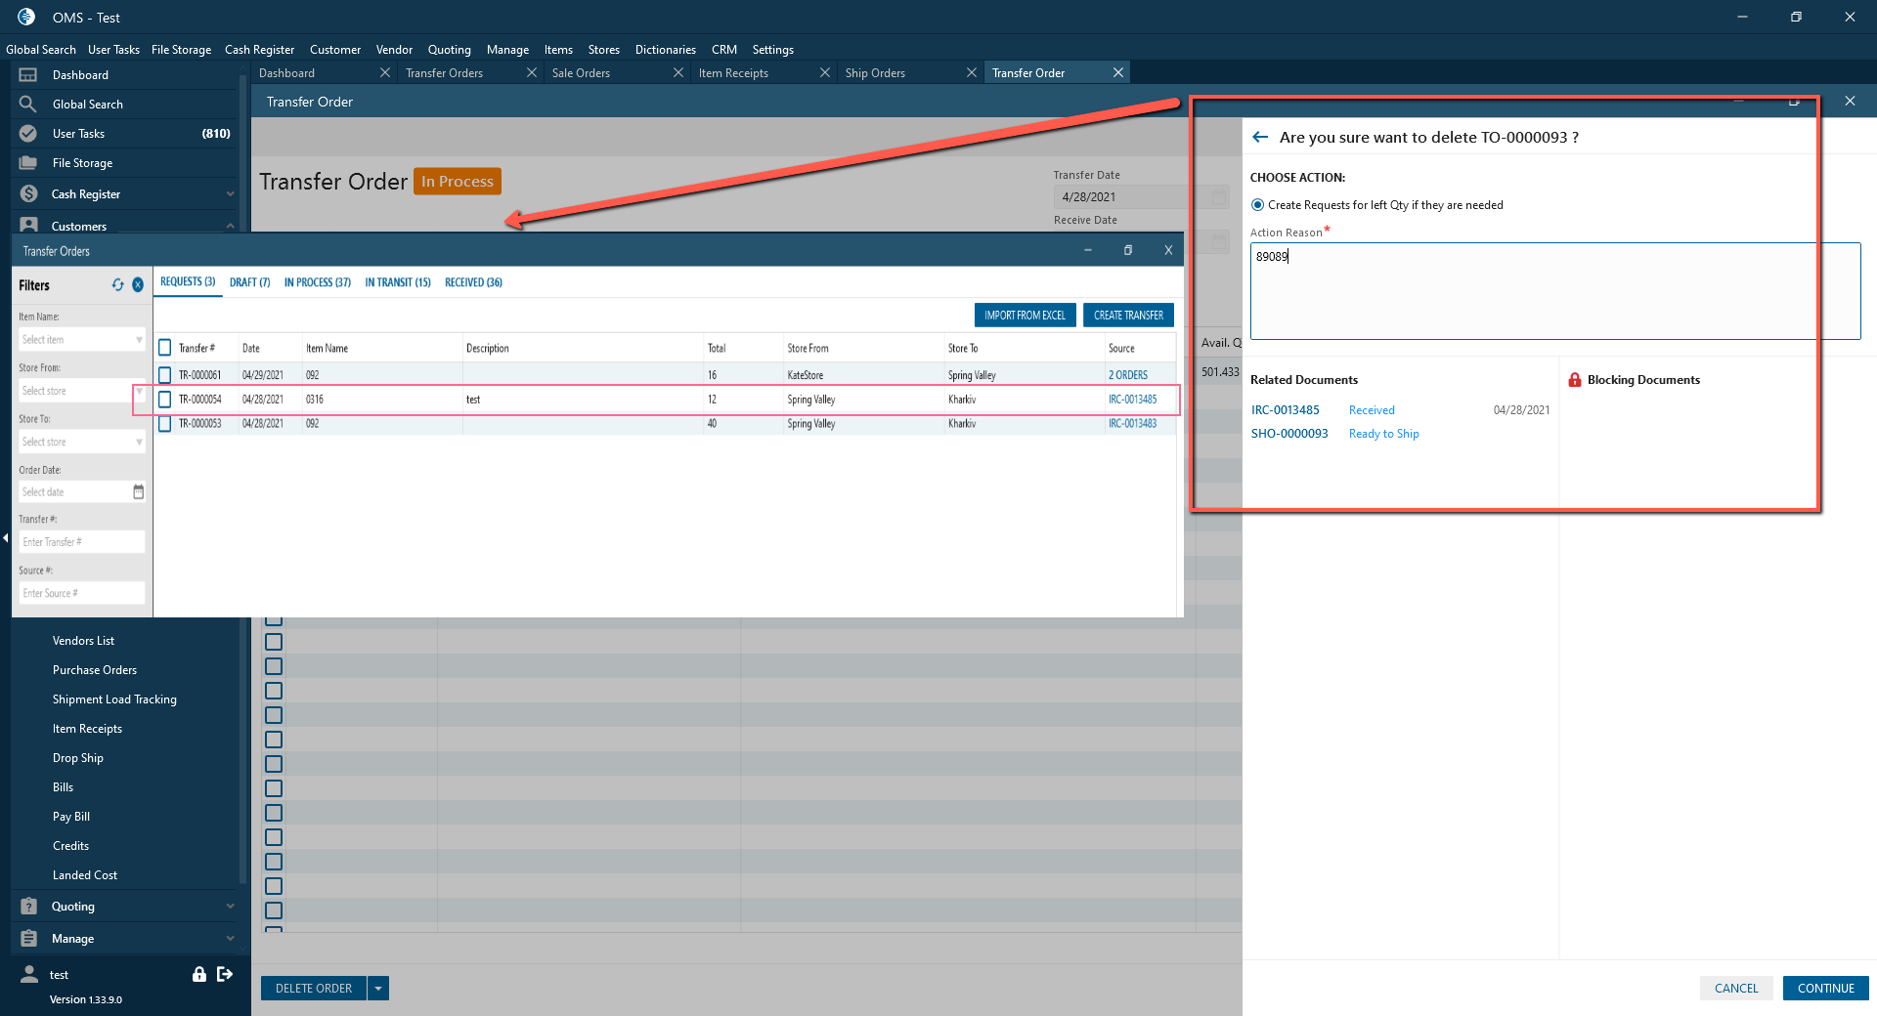Clear filters with the blue X icon
Viewport: 1877px width, 1016px height.
point(138,284)
